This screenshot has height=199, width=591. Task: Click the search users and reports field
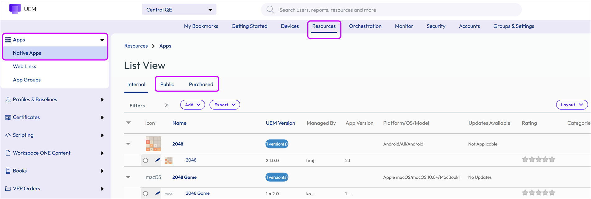tap(392, 10)
